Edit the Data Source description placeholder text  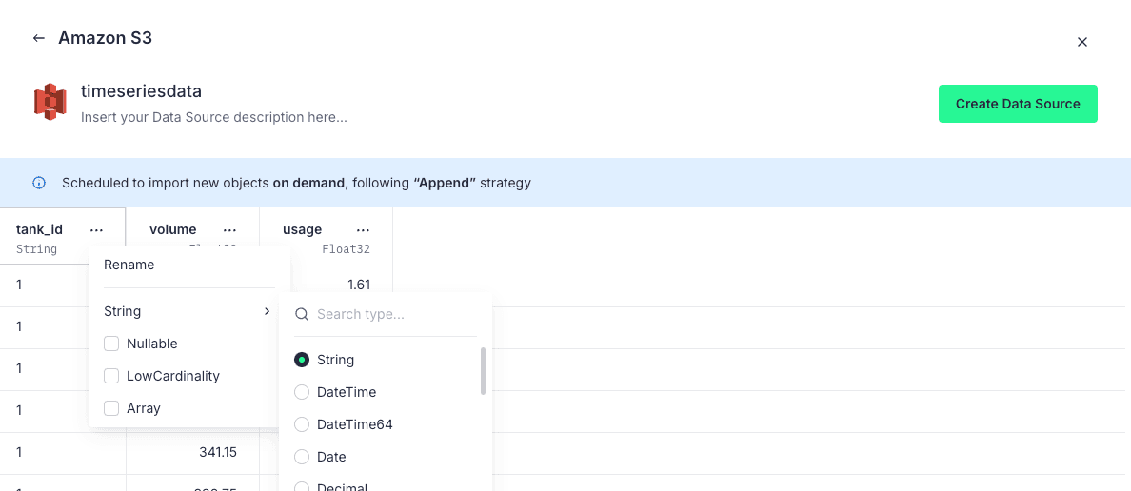coord(213,118)
